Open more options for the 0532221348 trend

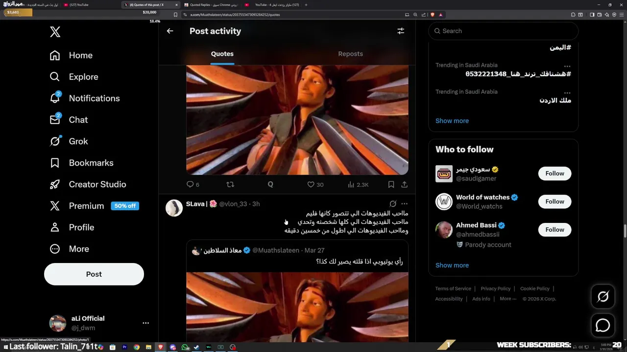[x=567, y=66]
